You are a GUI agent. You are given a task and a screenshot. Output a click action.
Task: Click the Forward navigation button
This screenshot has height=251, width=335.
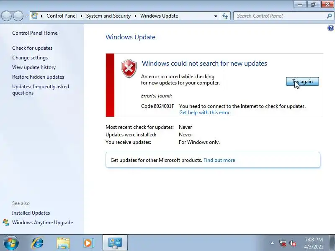point(18,16)
